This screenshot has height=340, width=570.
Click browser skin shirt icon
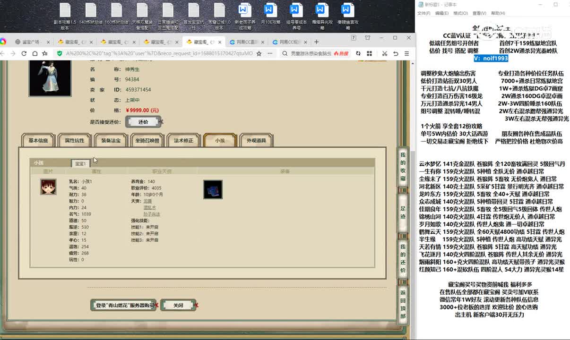368,38
